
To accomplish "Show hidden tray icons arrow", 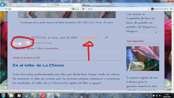I will click(x=151, y=96).
